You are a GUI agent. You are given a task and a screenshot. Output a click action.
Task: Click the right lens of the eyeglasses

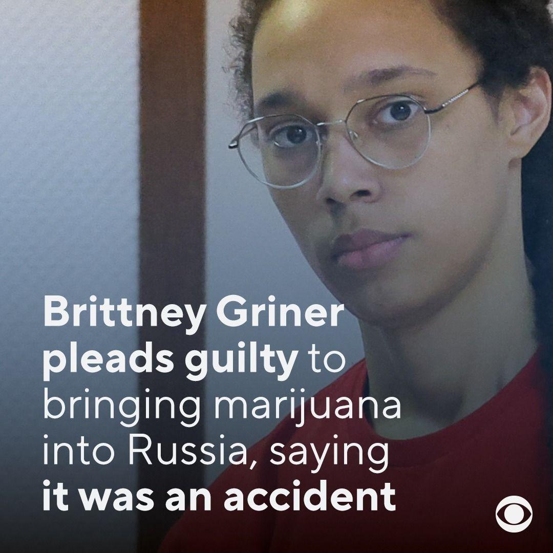point(390,132)
